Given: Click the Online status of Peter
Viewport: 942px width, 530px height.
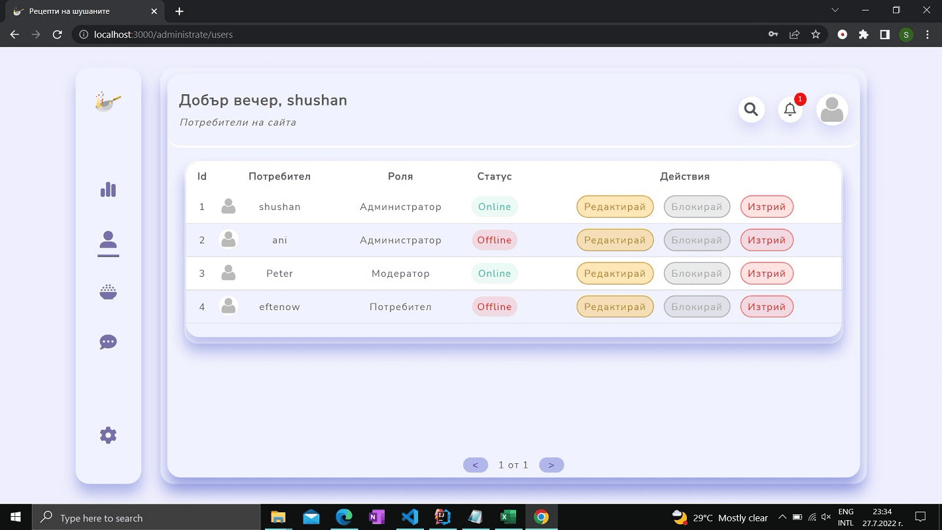Looking at the screenshot, I should (x=495, y=274).
